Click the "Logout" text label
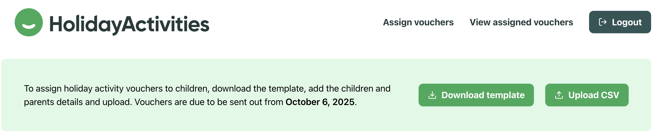Screen dimensions: 654x133 pos(627,22)
